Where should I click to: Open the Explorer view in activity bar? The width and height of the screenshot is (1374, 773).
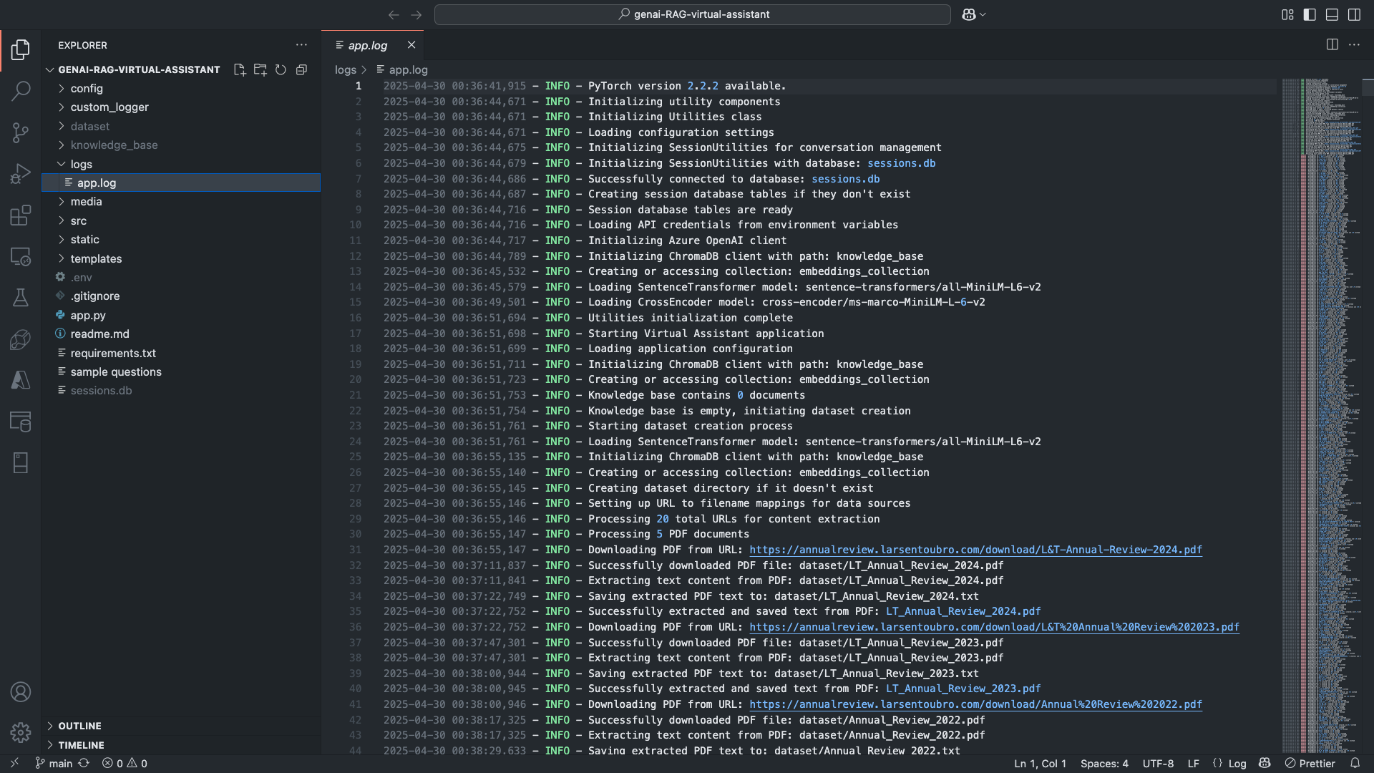(21, 49)
